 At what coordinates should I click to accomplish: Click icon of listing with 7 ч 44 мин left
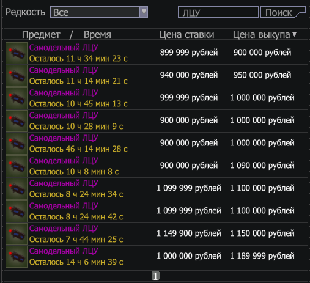tap(17, 234)
